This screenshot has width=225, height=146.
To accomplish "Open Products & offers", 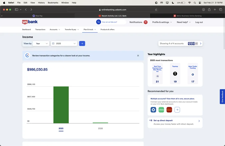I will coord(107,29).
